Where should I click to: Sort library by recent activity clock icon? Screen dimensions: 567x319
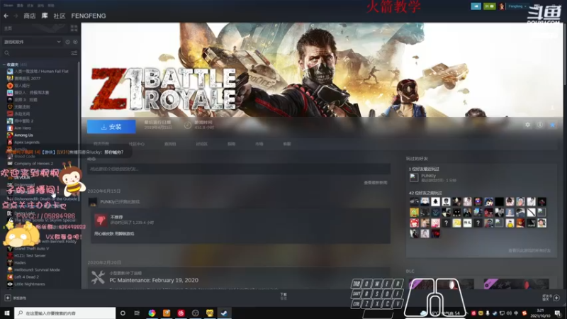click(x=67, y=42)
